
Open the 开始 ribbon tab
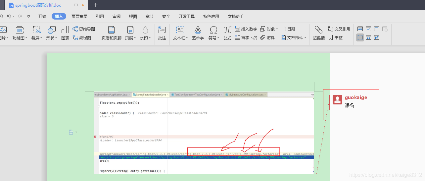click(x=42, y=16)
